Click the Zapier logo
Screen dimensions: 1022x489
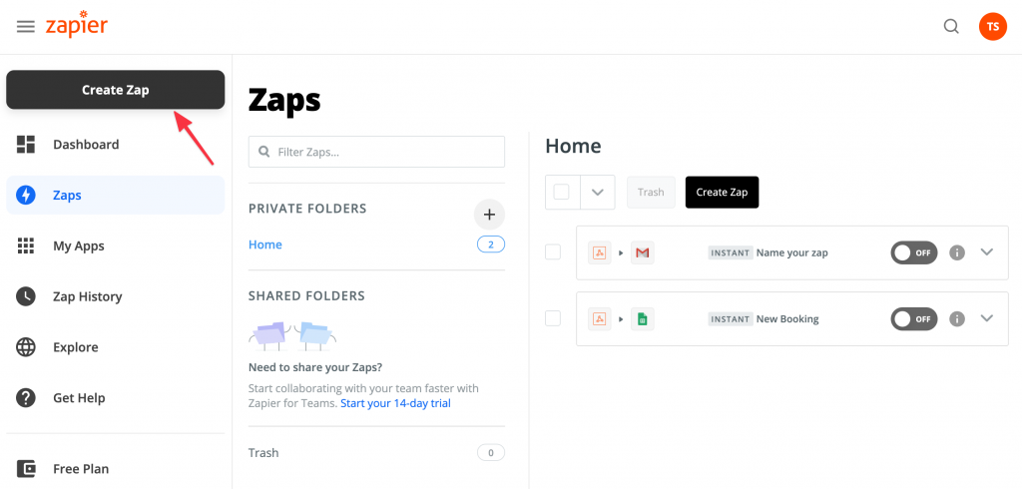[76, 25]
